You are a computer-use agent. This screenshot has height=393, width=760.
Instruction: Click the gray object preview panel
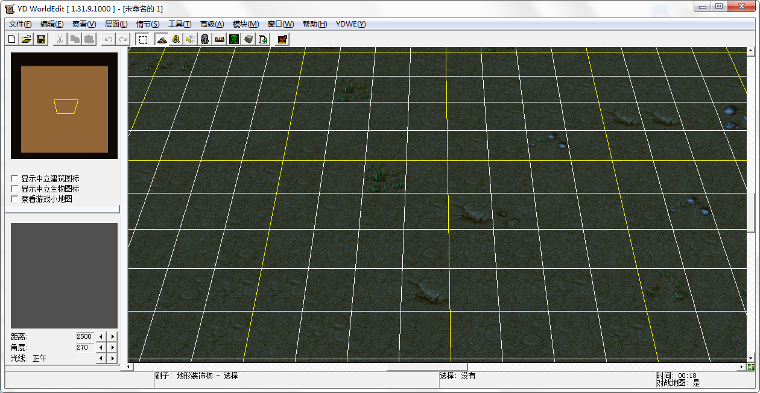65,275
